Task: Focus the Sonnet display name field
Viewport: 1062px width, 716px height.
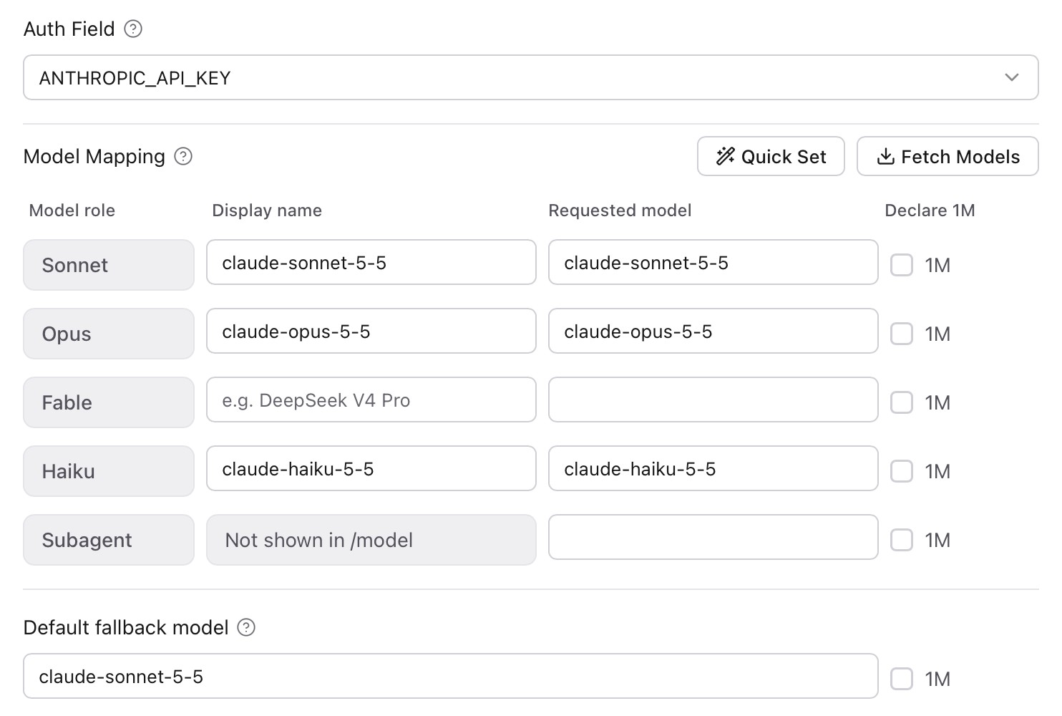Action: tap(371, 262)
